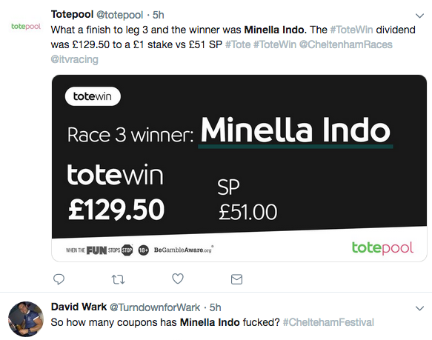Open David Wark's profile picture
432x340 pixels.
click(x=26, y=319)
